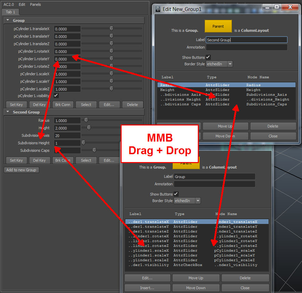302x293 pixels.
Task: Click the pCylinder1.translateX slider handle
Action: pyautogui.click(x=111, y=29)
